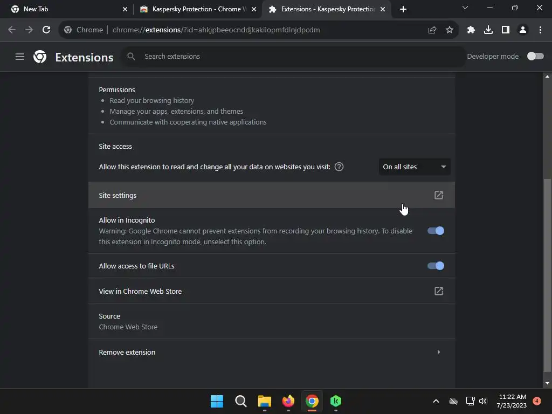Click the OneDrive cloud tray icon
The width and height of the screenshot is (552, 414).
tap(453, 401)
